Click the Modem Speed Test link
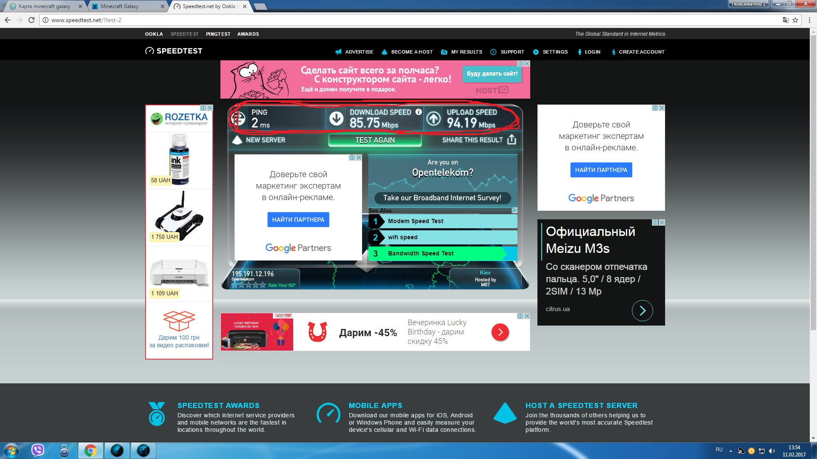 (443, 221)
